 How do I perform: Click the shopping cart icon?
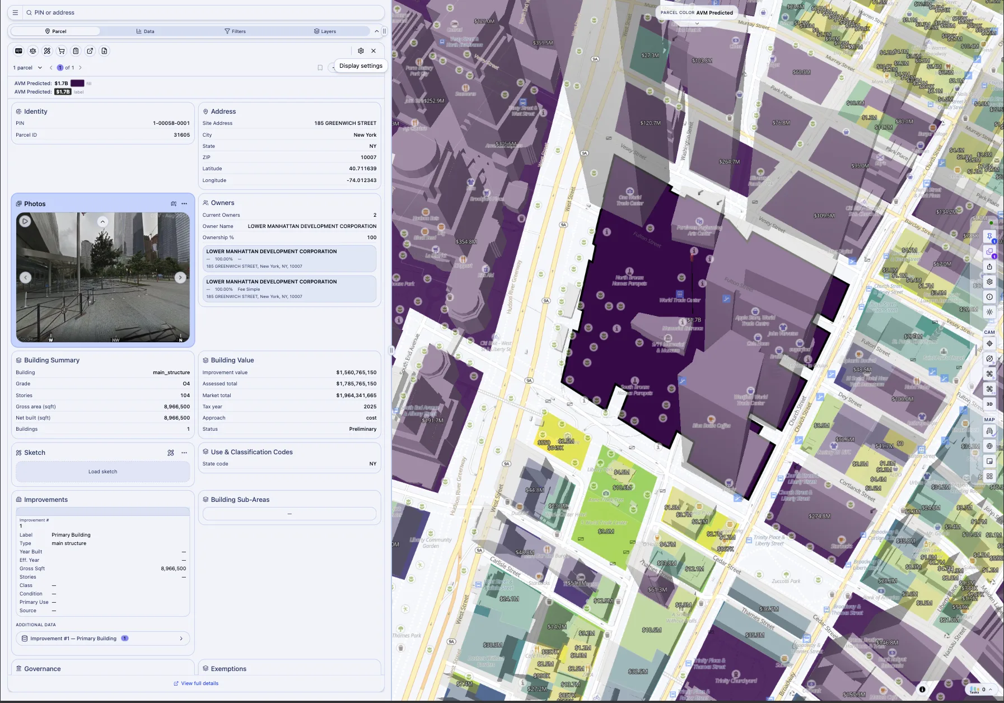(62, 51)
